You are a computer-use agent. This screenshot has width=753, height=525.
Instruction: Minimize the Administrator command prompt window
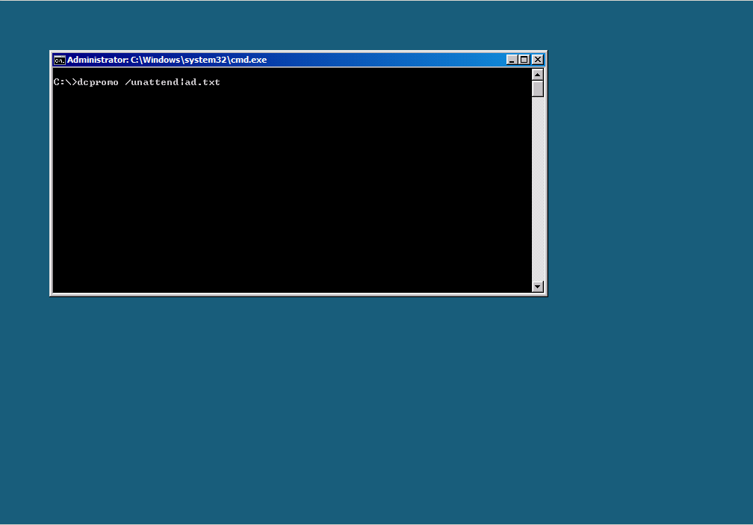(512, 60)
